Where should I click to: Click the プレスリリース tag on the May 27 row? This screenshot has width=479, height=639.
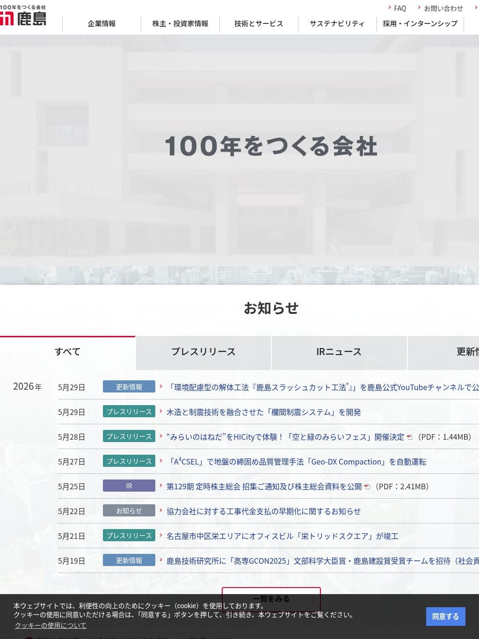[x=129, y=461]
